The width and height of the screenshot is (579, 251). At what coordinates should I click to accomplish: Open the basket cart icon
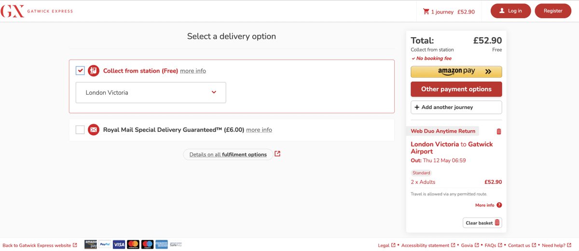(x=426, y=12)
